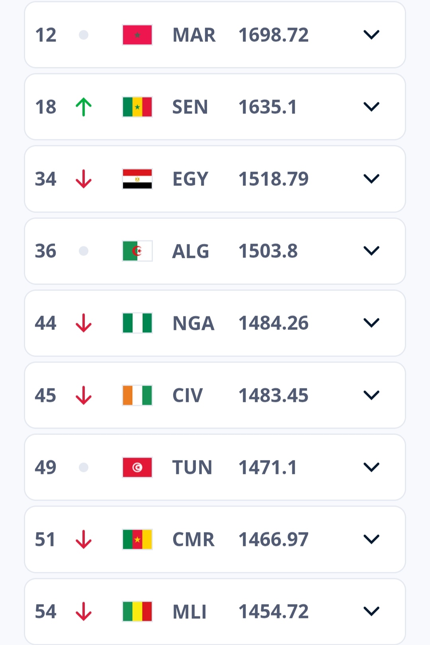This screenshot has height=645, width=430.
Task: Click CMR points value 1466.97
Action: click(x=274, y=540)
